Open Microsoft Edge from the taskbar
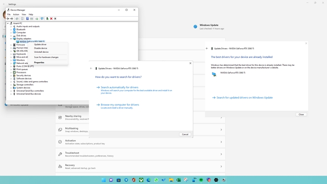 149,180
